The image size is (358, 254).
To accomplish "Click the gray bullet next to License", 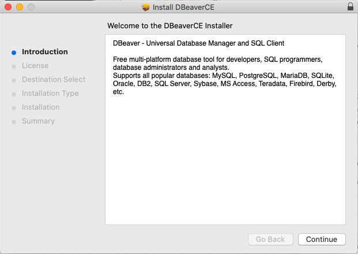I will (14, 66).
